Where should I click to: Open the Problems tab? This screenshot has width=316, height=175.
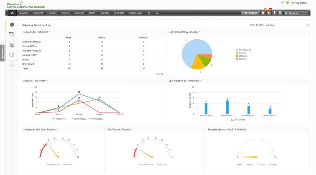point(38,13)
